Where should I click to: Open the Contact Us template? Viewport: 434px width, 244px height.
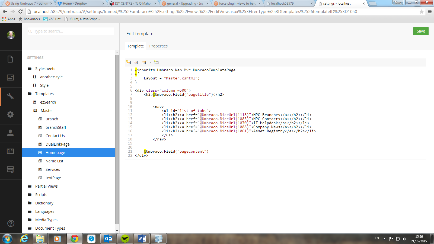[x=55, y=136]
